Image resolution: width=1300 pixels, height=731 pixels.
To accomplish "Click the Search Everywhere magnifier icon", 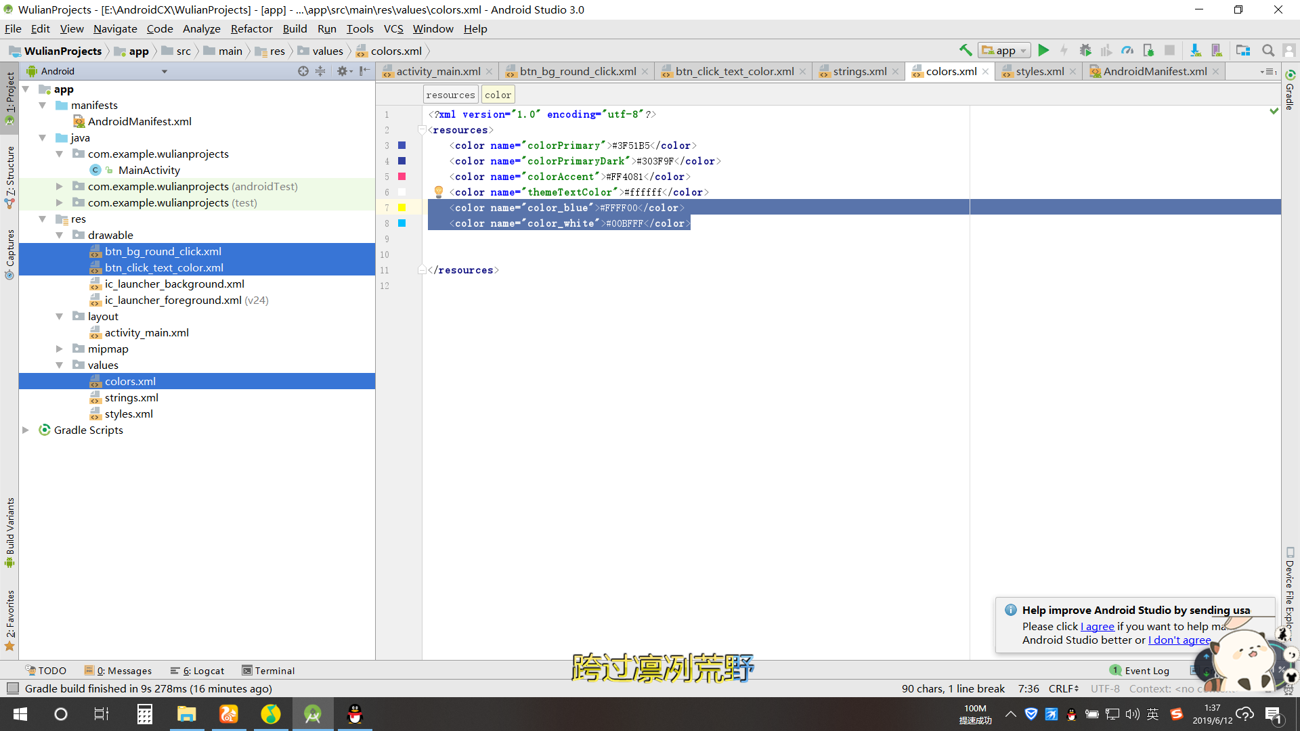I will (x=1268, y=50).
